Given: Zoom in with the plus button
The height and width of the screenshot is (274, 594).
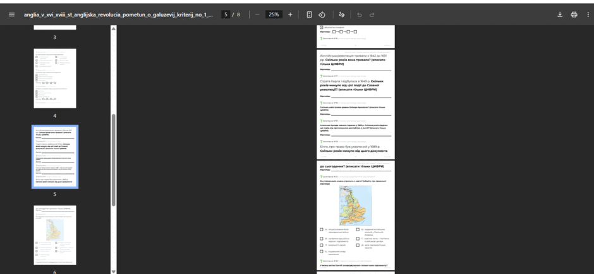Looking at the screenshot, I should [x=290, y=14].
